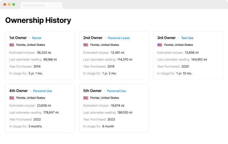
Task: Click the green maximize window dot
Action: point(14,4)
